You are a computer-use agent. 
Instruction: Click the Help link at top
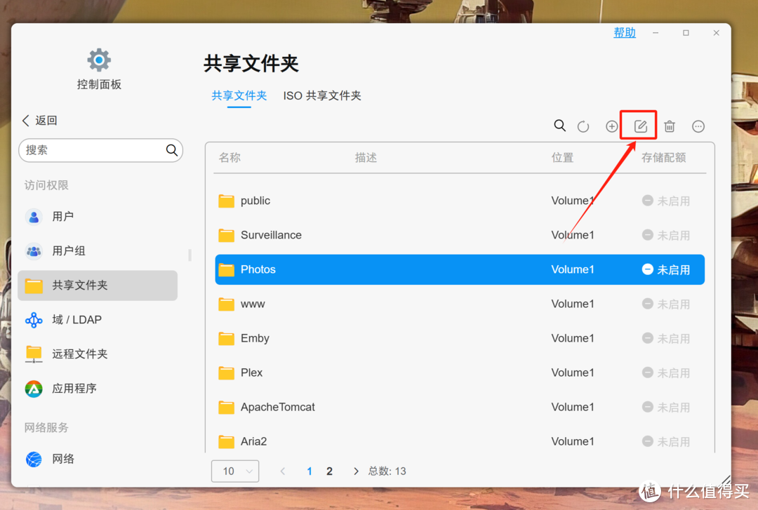pyautogui.click(x=624, y=33)
